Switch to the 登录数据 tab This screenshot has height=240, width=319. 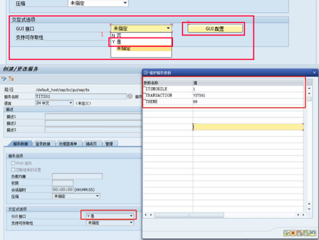(x=43, y=144)
